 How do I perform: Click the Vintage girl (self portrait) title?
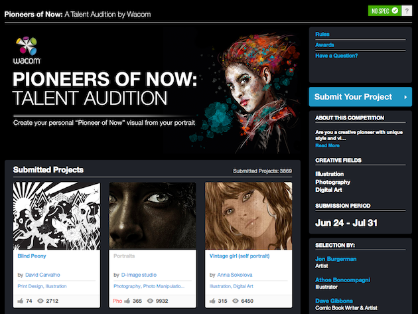(240, 256)
